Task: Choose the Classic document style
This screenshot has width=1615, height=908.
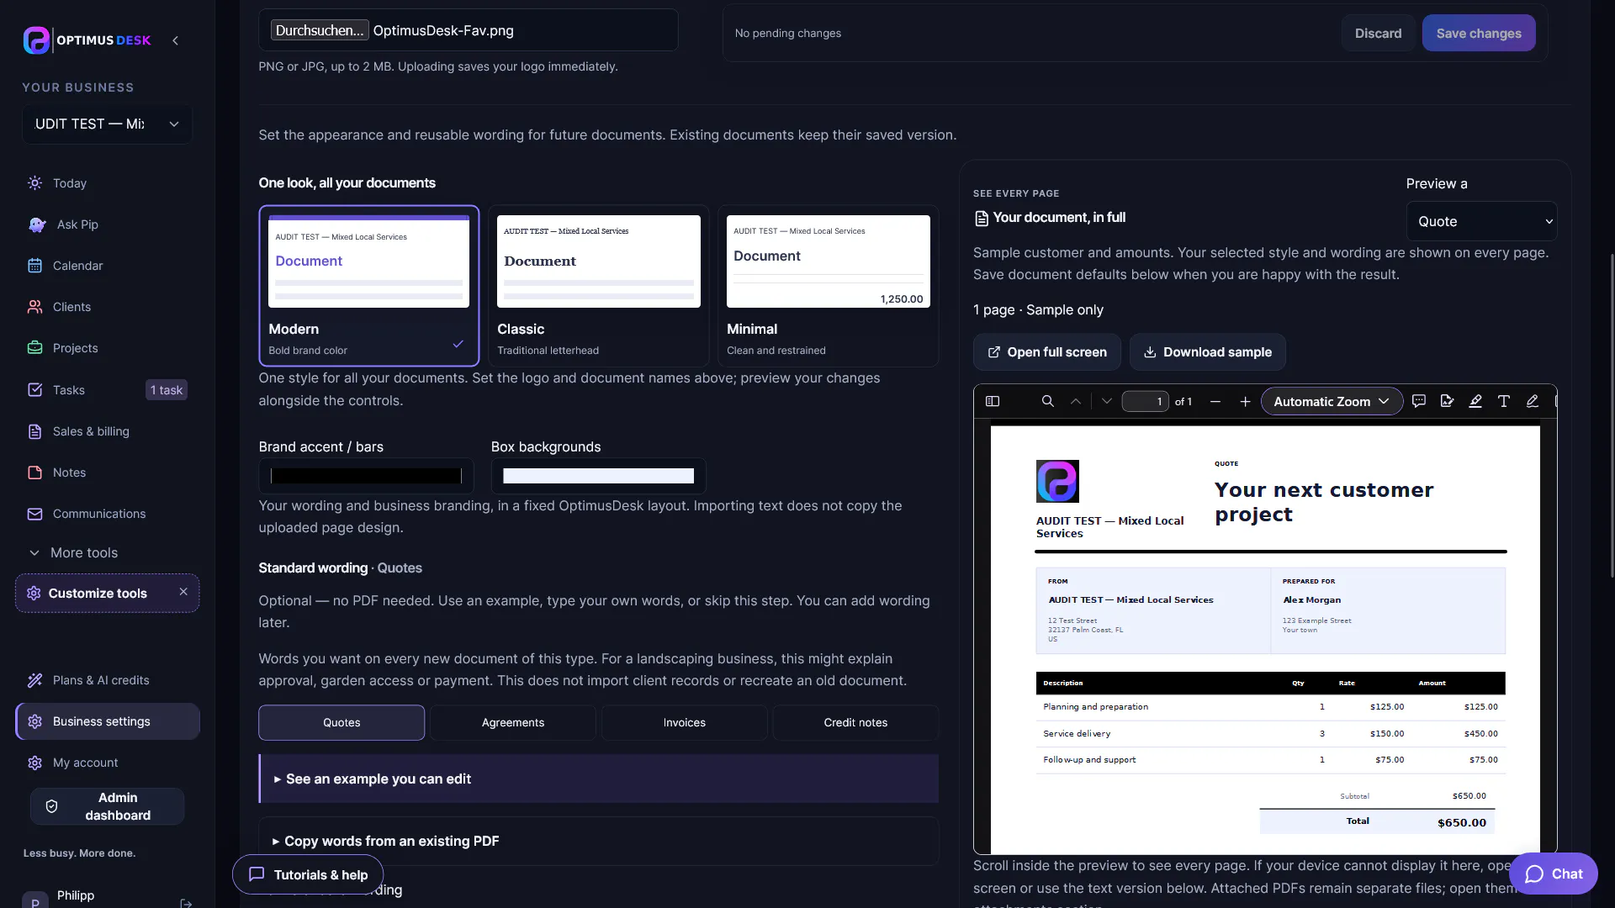Action: click(598, 286)
